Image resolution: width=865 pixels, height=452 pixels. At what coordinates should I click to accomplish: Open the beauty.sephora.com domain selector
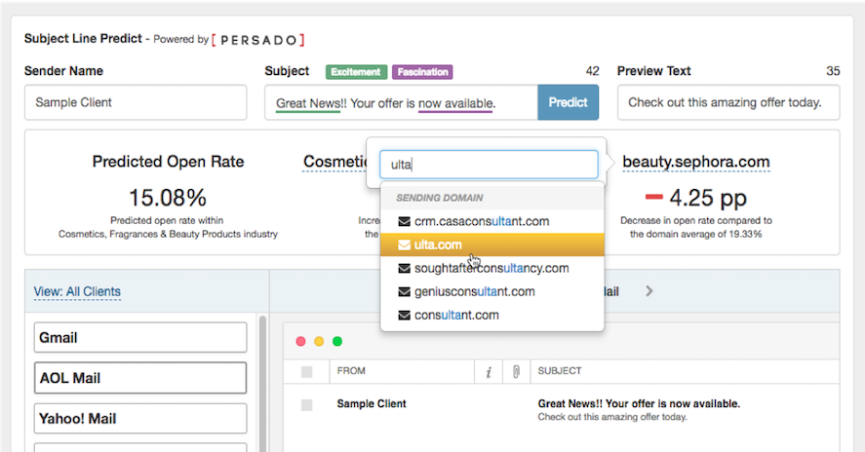click(695, 162)
